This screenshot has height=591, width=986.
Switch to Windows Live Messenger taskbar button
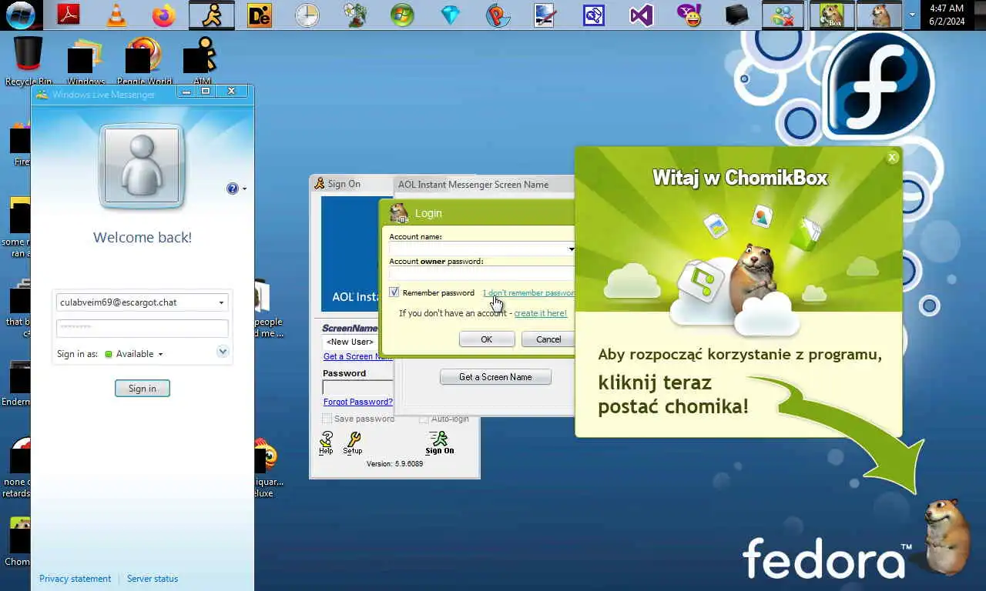click(x=784, y=15)
